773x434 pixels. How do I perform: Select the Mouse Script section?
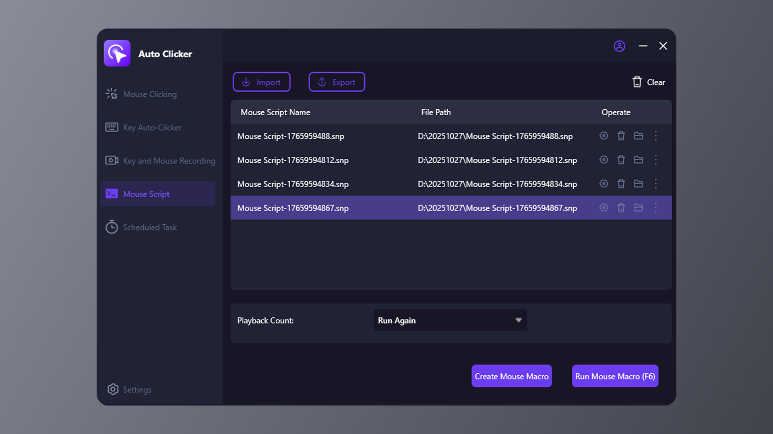146,194
